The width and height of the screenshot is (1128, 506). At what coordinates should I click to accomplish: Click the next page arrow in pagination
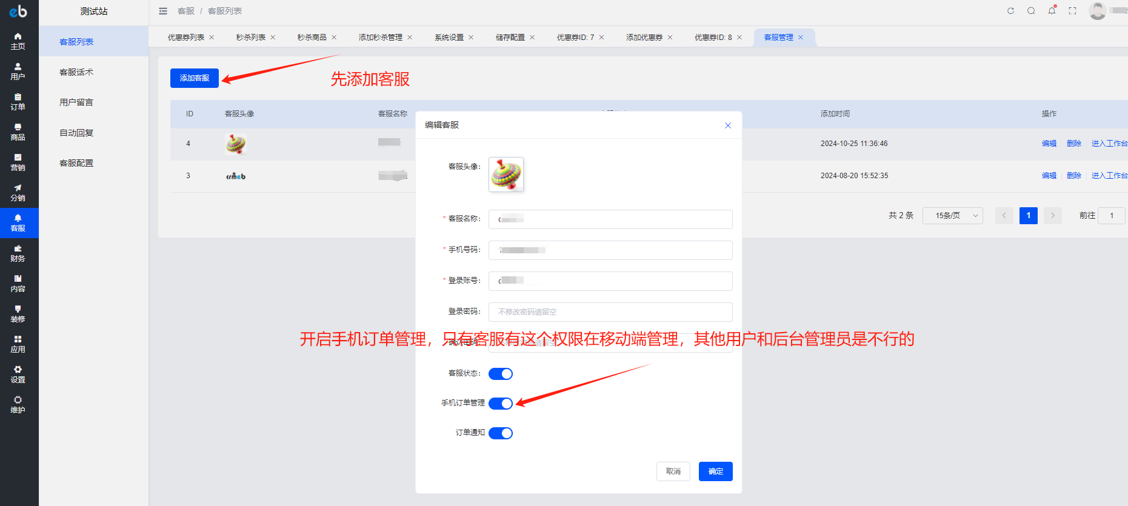[1053, 216]
